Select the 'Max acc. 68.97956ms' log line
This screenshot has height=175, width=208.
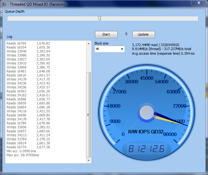(22, 155)
